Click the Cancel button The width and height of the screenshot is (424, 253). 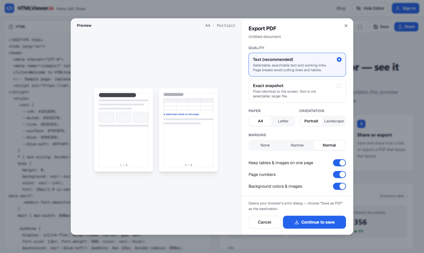coord(264,222)
